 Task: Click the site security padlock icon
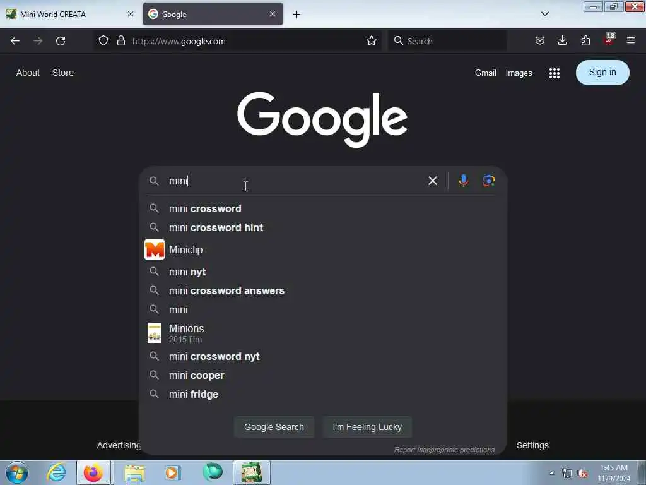[x=120, y=41]
